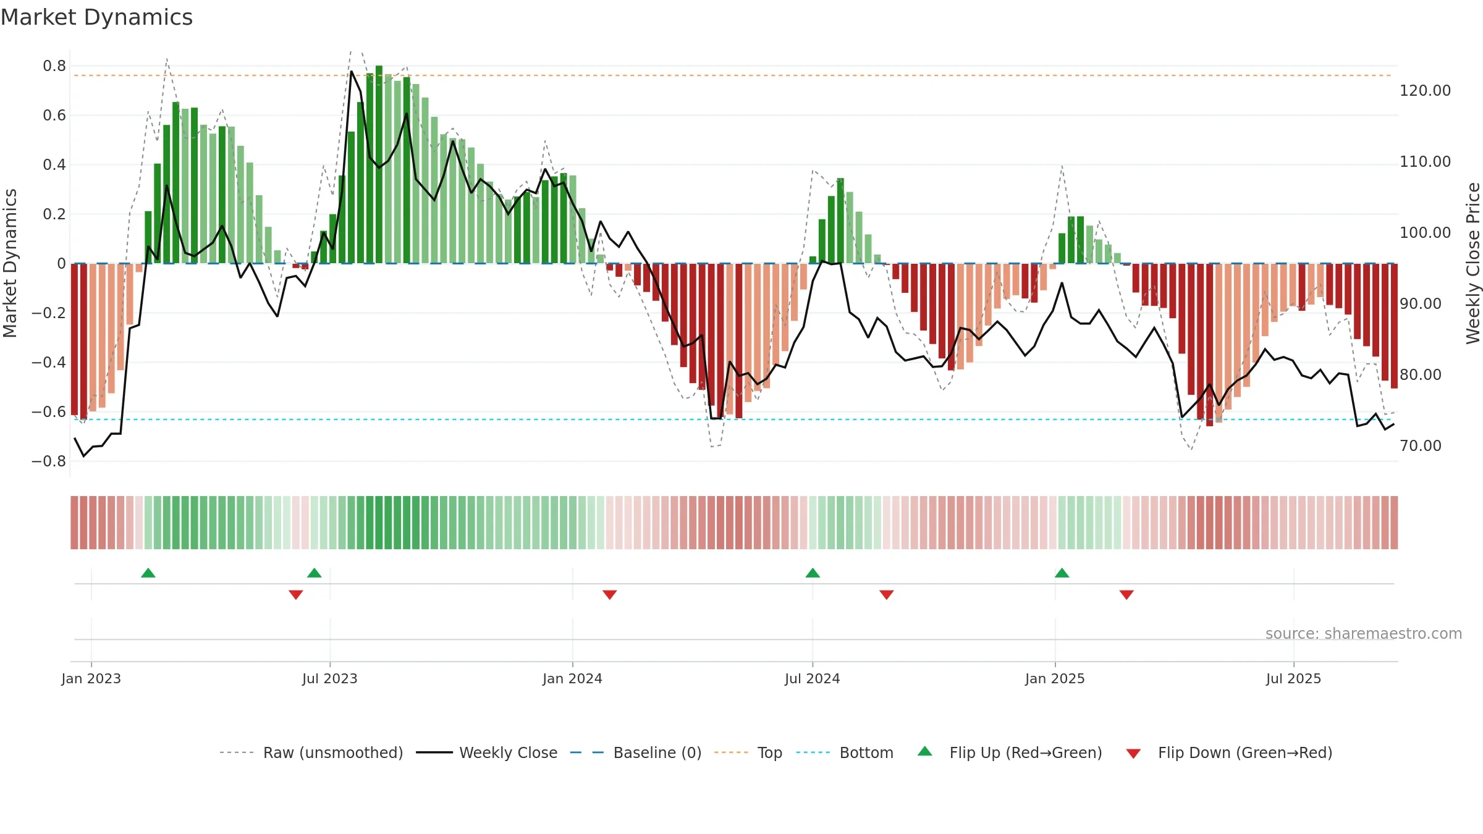
Task: Toggle the Top legend entry
Action: pos(770,752)
